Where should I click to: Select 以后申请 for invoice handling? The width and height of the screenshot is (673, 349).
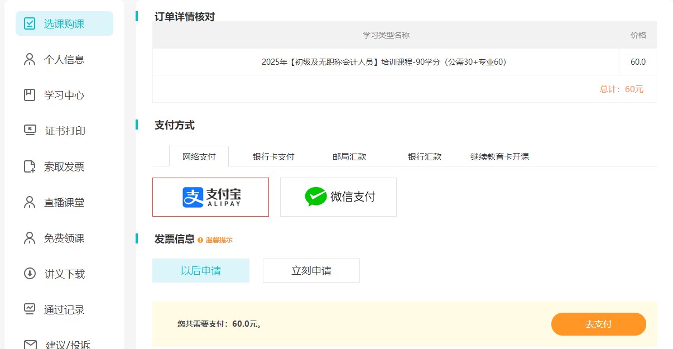201,270
